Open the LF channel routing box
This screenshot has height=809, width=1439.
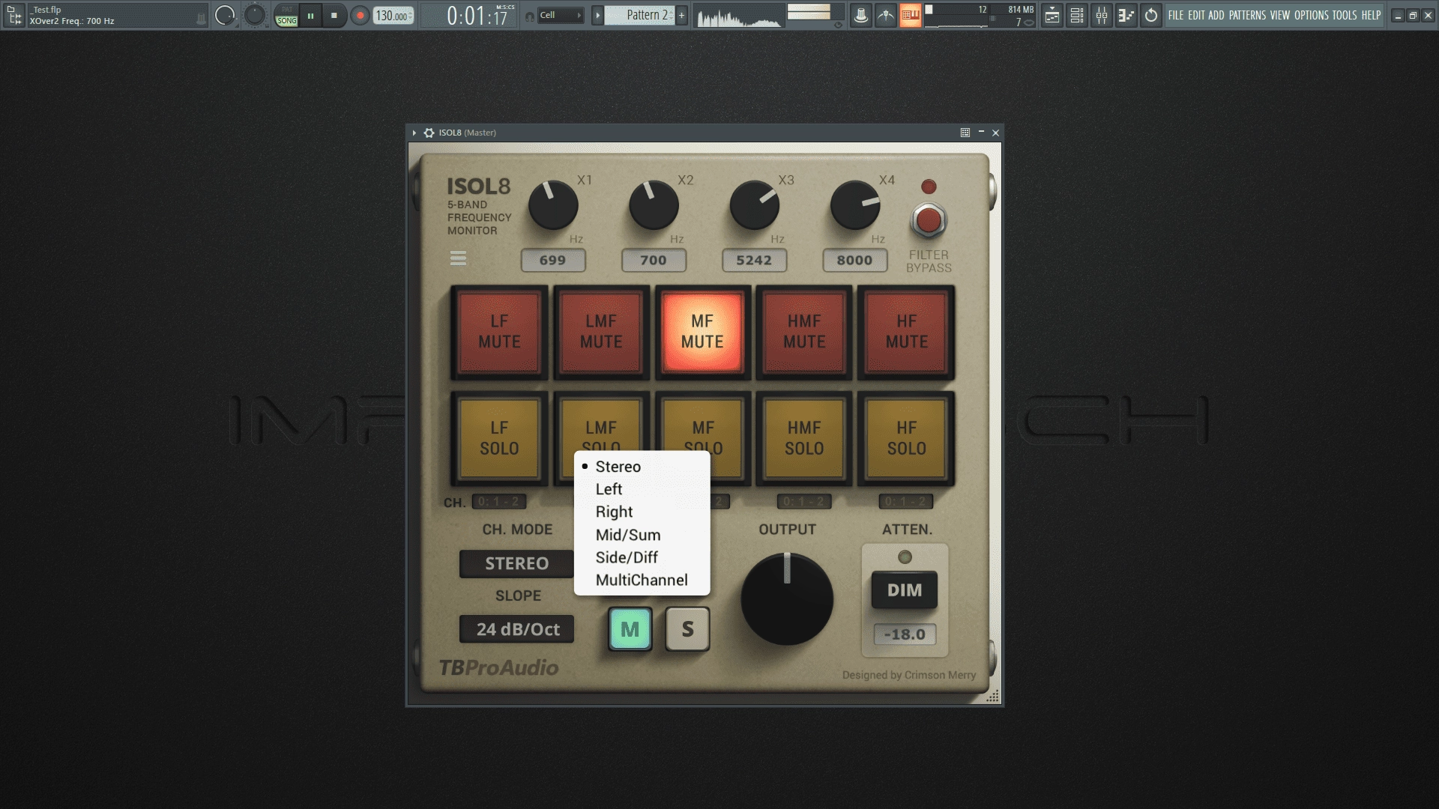pyautogui.click(x=499, y=502)
